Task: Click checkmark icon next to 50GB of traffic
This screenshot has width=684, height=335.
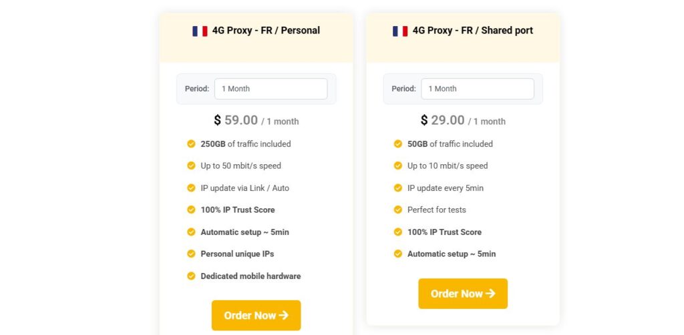Action: tap(398, 143)
